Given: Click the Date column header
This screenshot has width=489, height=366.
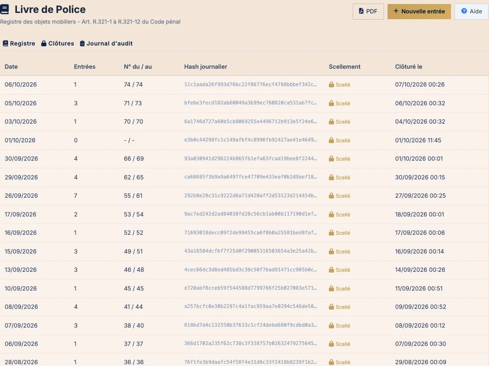Looking at the screenshot, I should 11,67.
